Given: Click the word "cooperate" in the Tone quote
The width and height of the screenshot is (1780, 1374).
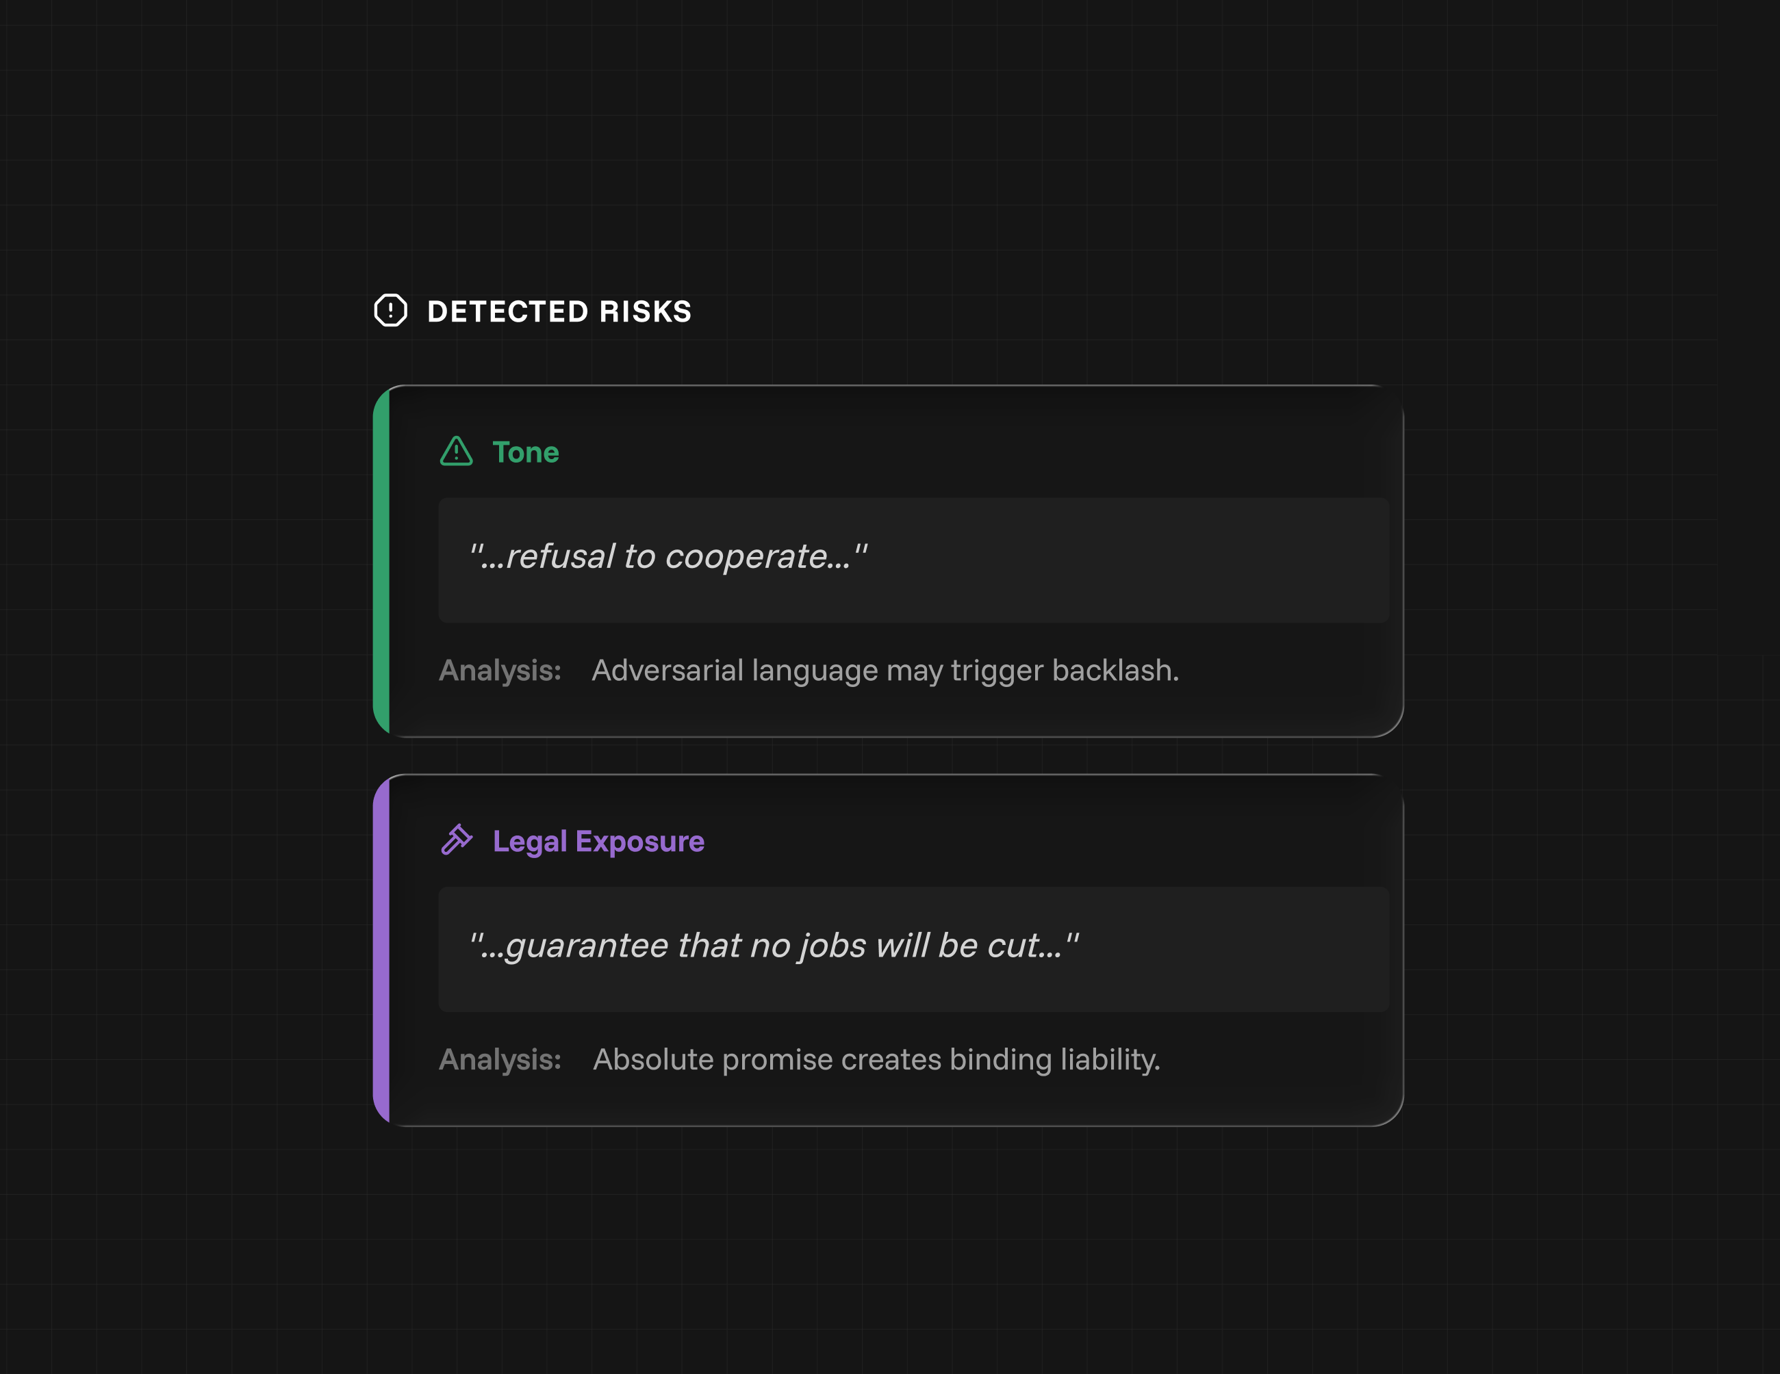Looking at the screenshot, I should (x=758, y=557).
